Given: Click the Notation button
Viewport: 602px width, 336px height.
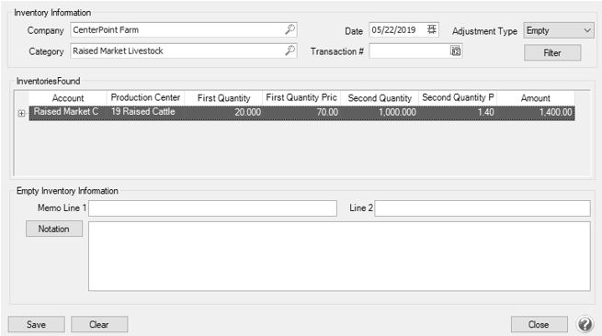Looking at the screenshot, I should 53,229.
